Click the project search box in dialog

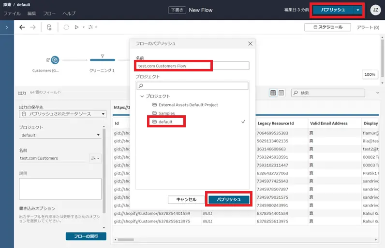192,86
